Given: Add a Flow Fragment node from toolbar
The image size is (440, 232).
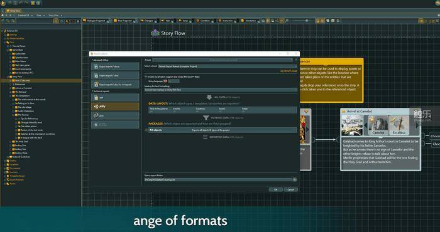Looking at the screenshot, I should pyautogui.click(x=124, y=21).
